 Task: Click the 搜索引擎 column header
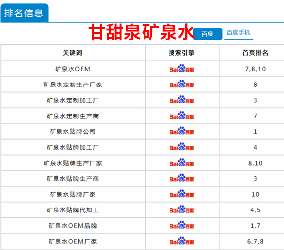pos(182,53)
